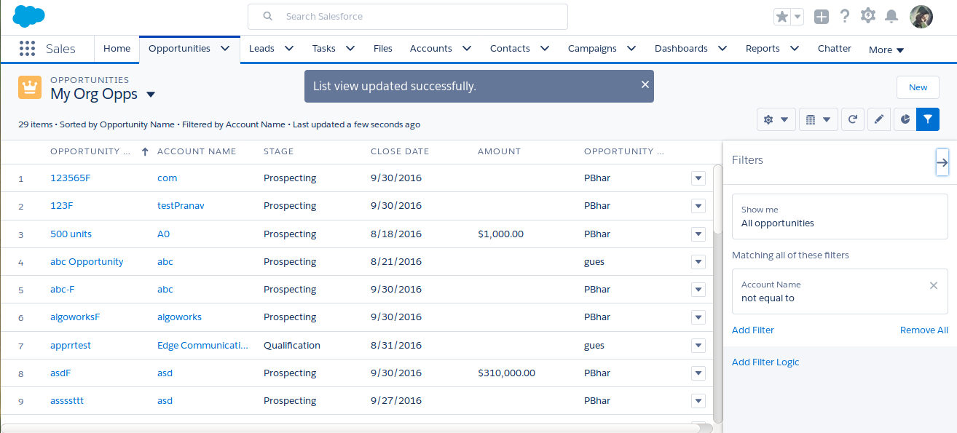The height and width of the screenshot is (433, 957).
Task: Switch to the Accounts tab
Action: (x=430, y=49)
